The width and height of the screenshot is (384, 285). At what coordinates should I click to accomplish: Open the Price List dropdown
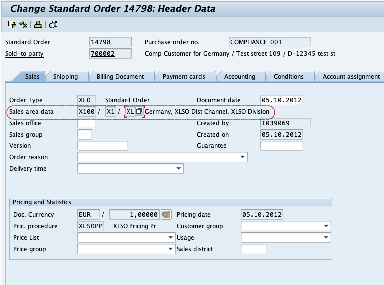click(171, 238)
